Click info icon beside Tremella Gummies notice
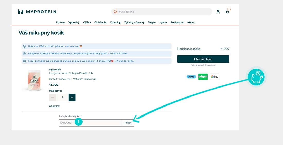This screenshot has width=283, height=145. point(24,54)
